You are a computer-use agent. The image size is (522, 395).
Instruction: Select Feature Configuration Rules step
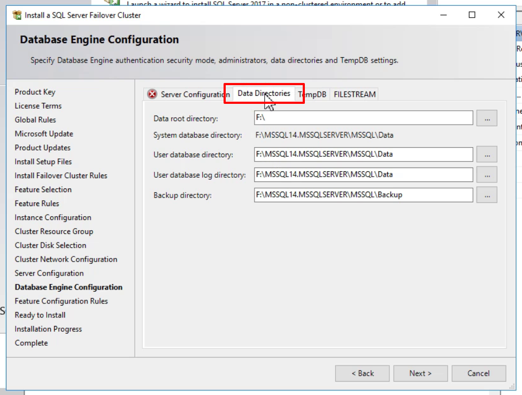pos(62,301)
